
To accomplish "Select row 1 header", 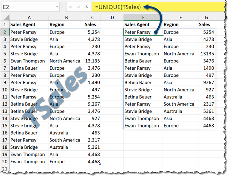I will pyautogui.click(x=5, y=24).
